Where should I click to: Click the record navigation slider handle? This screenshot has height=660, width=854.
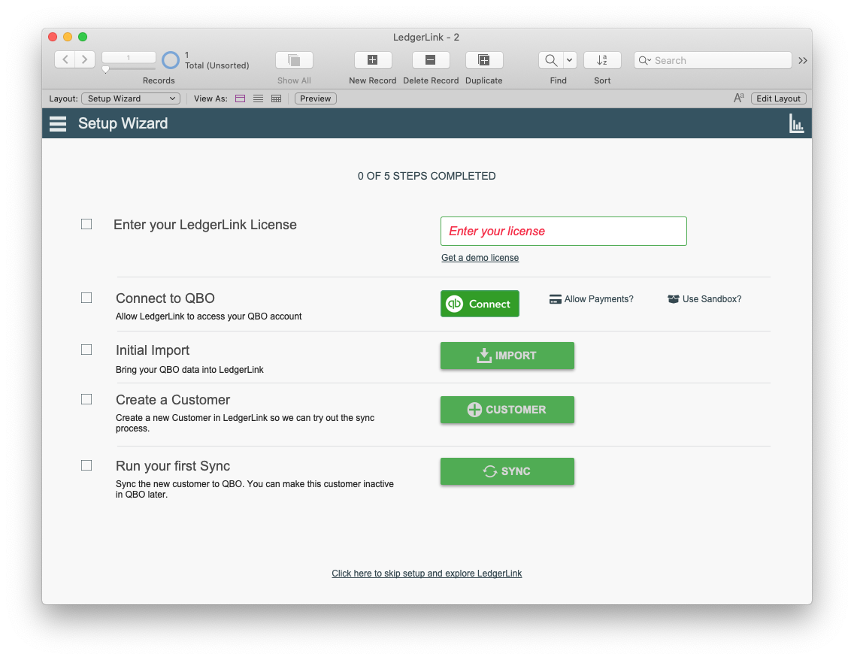[x=106, y=70]
